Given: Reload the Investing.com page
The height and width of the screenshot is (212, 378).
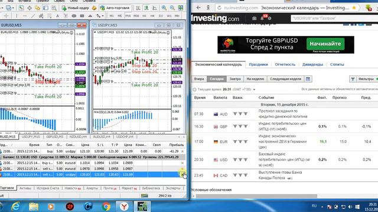Looking at the screenshot, I should (x=219, y=8).
